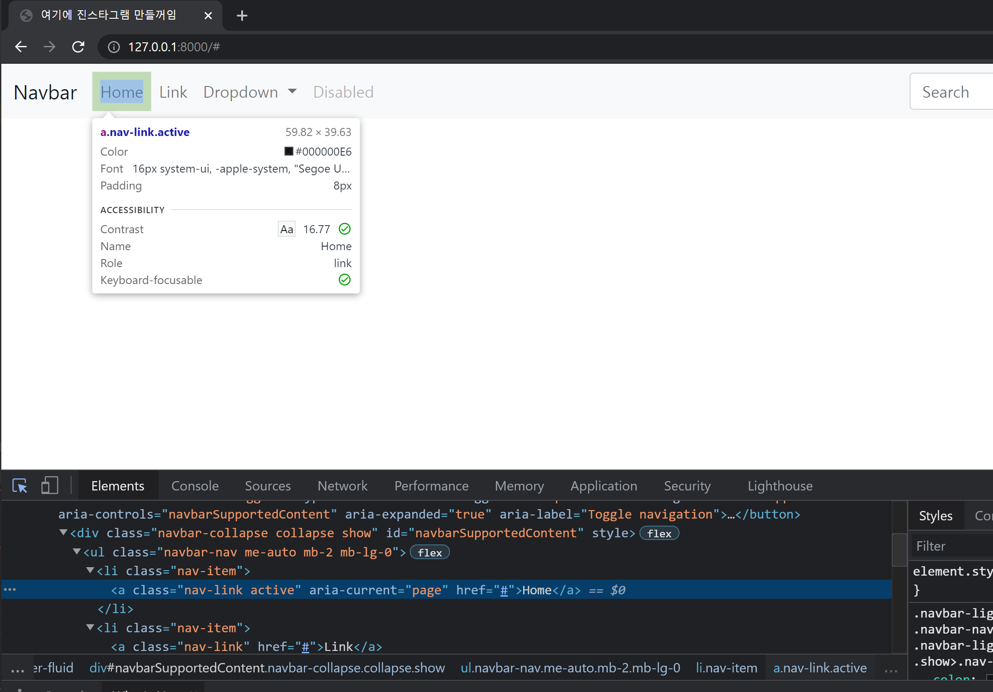Click the flex badge on navbar-collapse div
The width and height of the screenshot is (993, 692).
coord(659,533)
